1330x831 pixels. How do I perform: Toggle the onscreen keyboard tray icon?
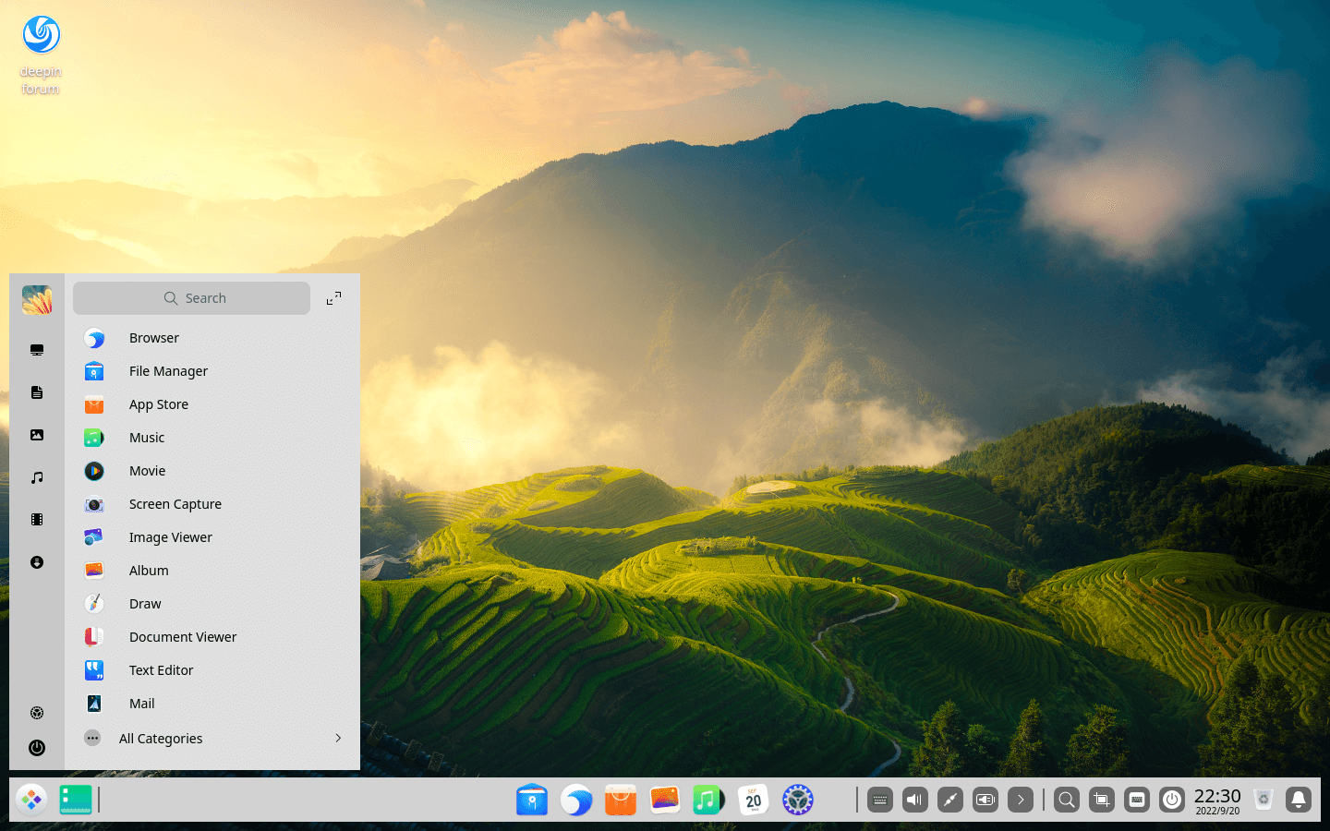click(x=880, y=800)
